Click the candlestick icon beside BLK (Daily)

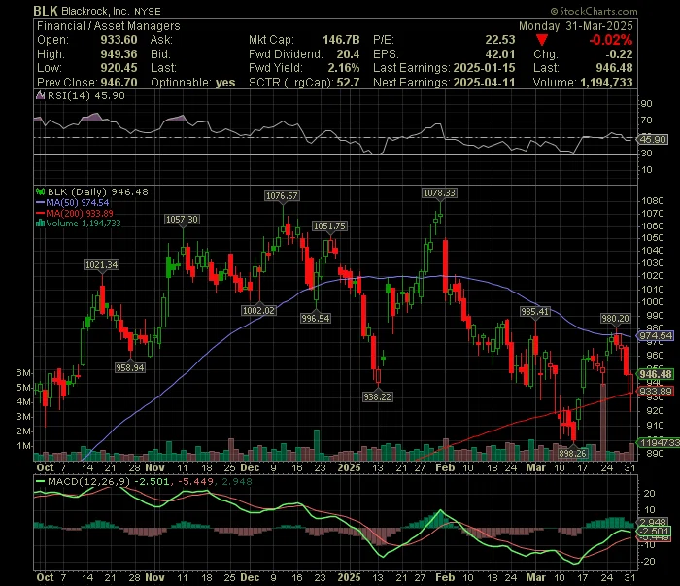pos(41,191)
